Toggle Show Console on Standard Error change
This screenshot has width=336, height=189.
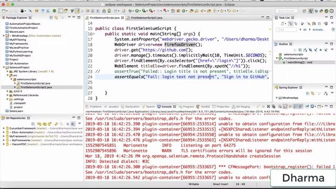(301, 107)
